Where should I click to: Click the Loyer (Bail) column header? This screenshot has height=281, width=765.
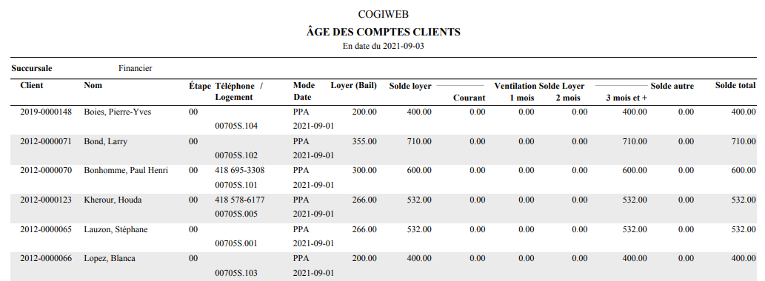point(354,86)
